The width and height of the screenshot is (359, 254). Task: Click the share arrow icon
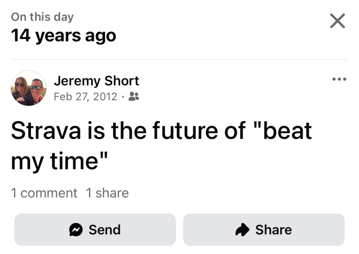[x=242, y=230]
